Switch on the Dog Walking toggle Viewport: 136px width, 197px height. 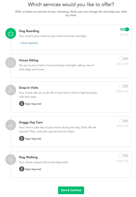coord(124,155)
